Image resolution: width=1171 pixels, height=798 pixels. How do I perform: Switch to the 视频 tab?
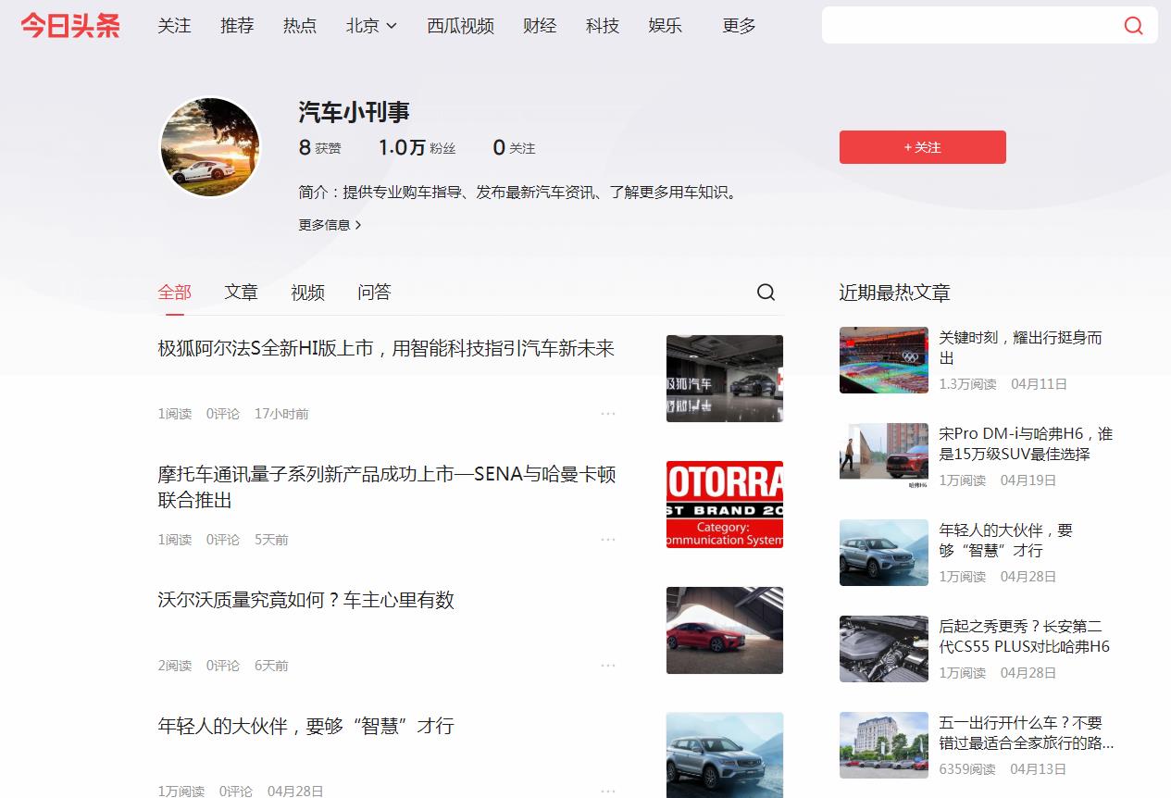point(307,293)
